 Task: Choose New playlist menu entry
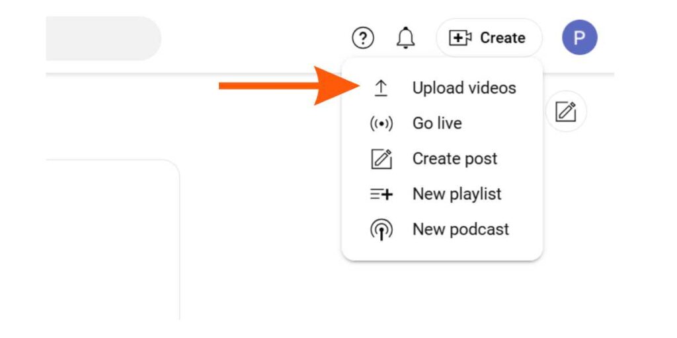point(442,194)
